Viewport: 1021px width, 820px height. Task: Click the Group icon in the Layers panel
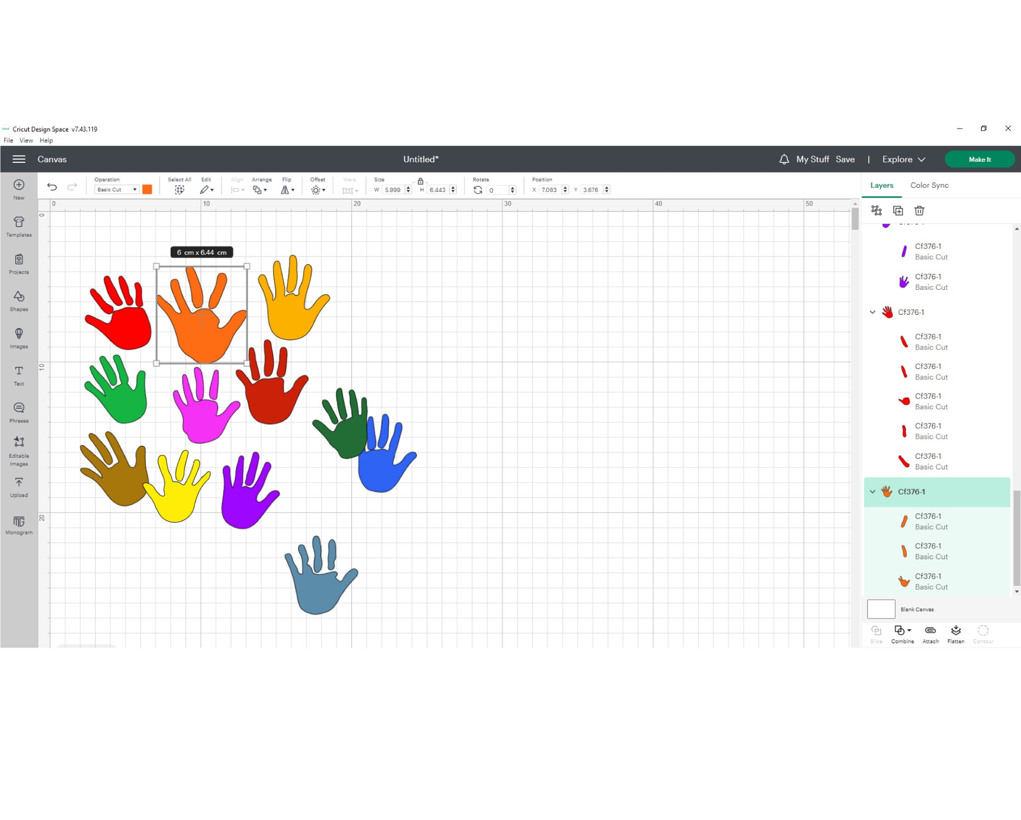tap(877, 210)
